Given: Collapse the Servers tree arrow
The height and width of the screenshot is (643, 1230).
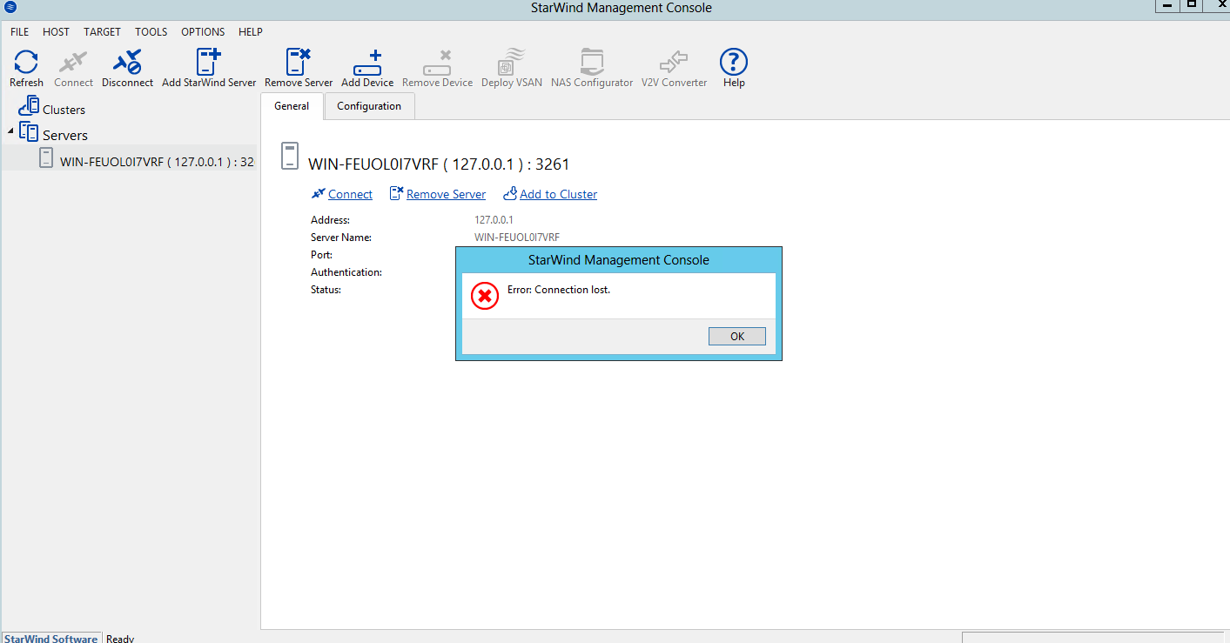Looking at the screenshot, I should tap(10, 131).
